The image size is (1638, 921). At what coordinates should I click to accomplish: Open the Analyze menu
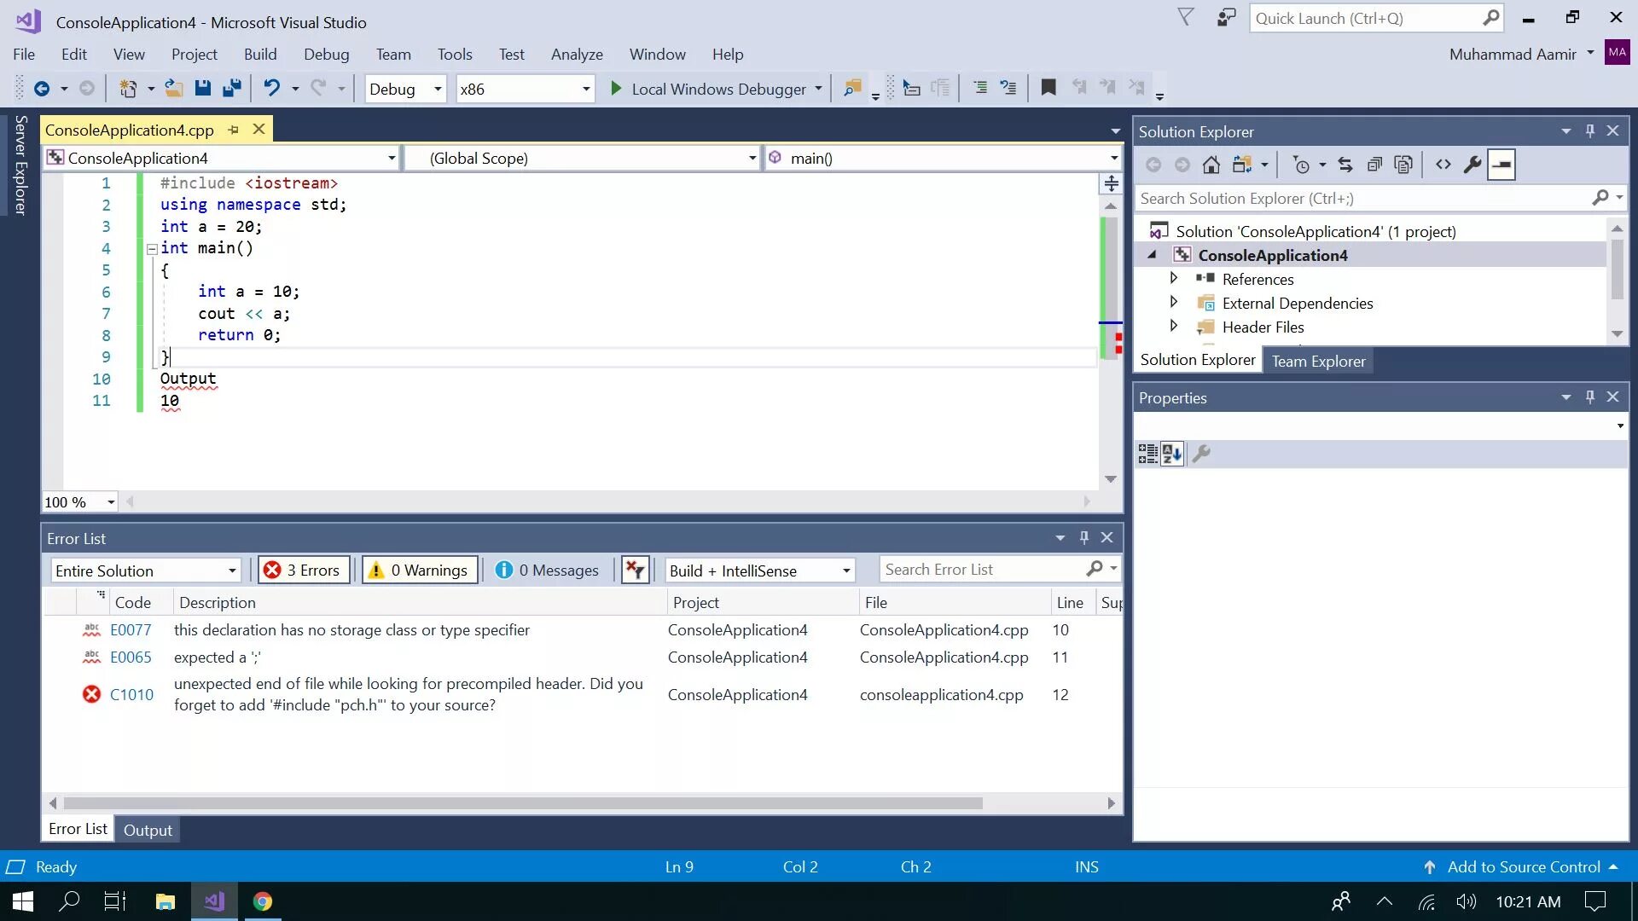coord(577,54)
